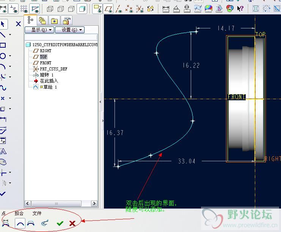Select PRT_CSYS_DEF in model tree
The image size is (281, 232).
click(x=53, y=69)
